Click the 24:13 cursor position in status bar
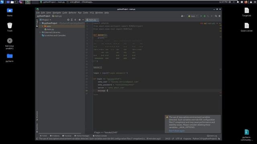 [x=168, y=139]
